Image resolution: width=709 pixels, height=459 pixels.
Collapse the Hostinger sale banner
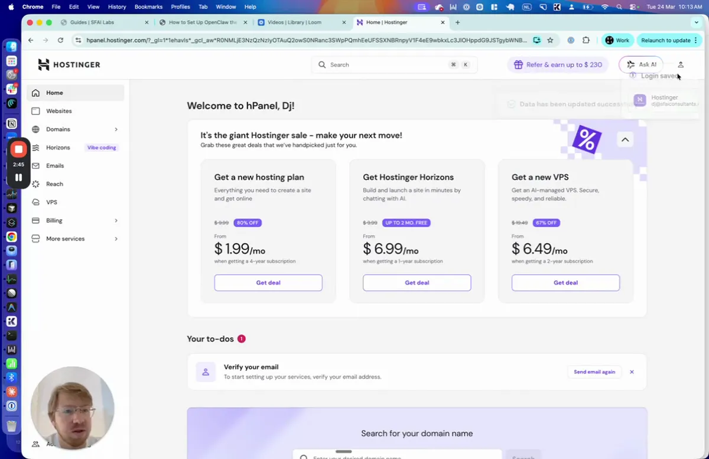pos(625,139)
